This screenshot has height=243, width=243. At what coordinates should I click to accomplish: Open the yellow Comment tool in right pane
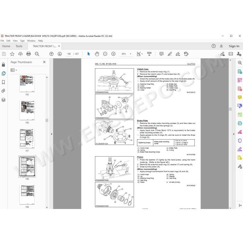click(240, 97)
